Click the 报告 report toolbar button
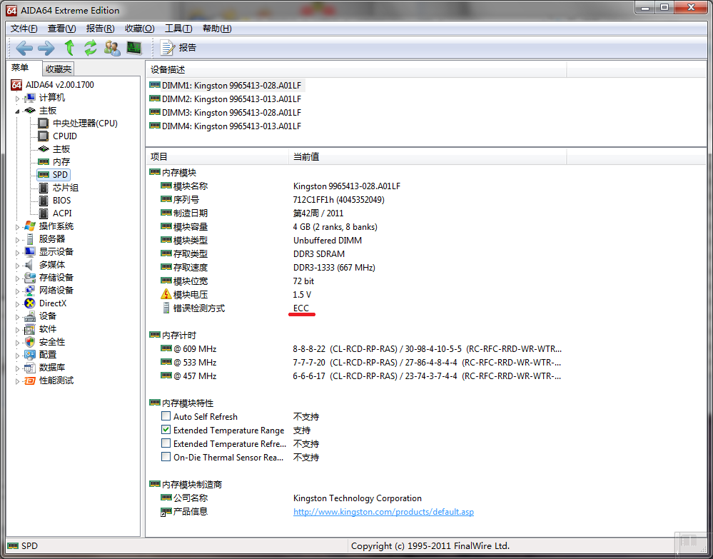Viewport: 713px width, 559px height. tap(179, 48)
